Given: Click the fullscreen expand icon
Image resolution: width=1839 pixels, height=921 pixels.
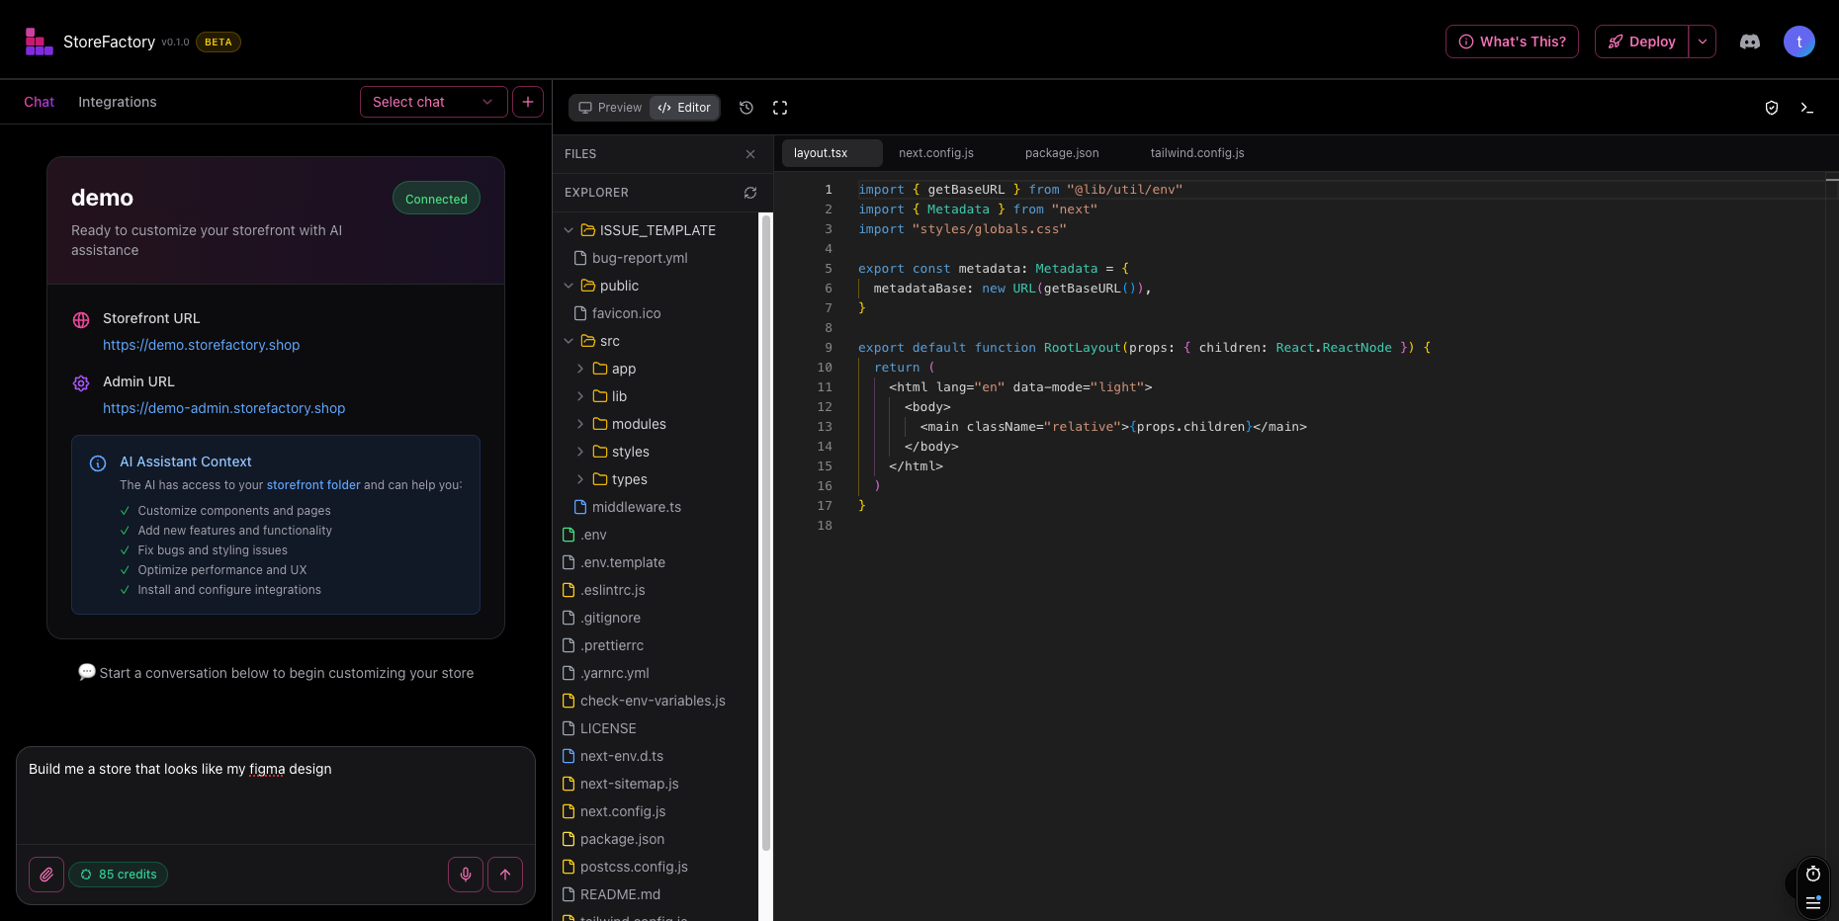Looking at the screenshot, I should [780, 108].
